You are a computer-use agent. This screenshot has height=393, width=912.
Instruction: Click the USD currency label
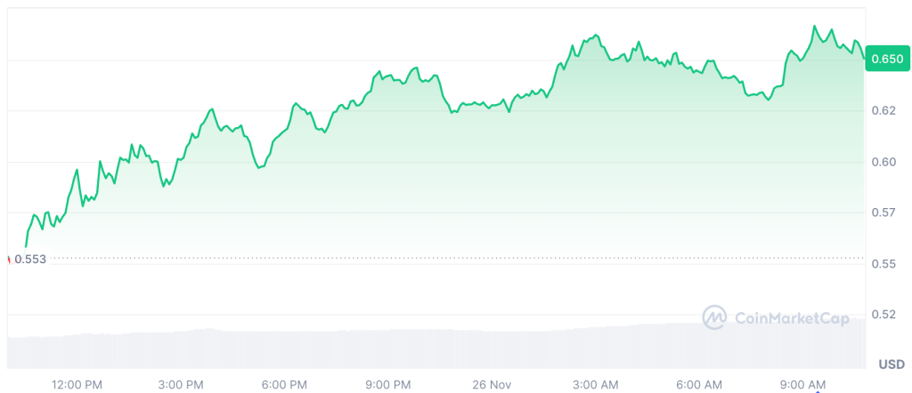(891, 365)
